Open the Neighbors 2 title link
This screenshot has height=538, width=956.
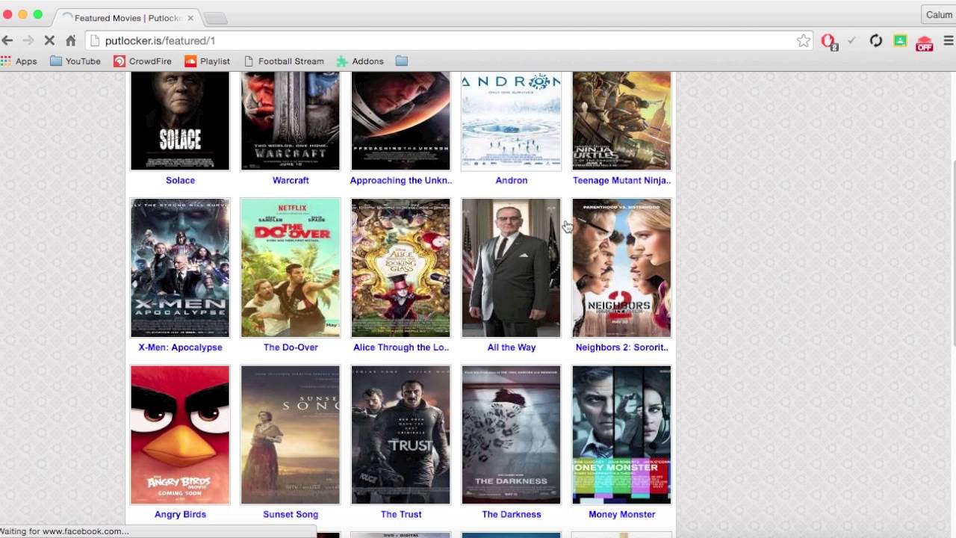click(621, 347)
